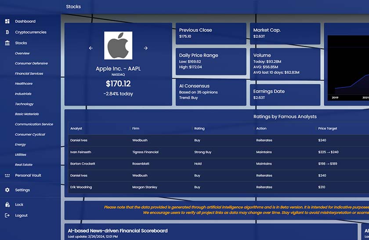Viewport: 369px width, 240px height.
Task: Go to previous stock with left arrow
Action: tap(91, 48)
